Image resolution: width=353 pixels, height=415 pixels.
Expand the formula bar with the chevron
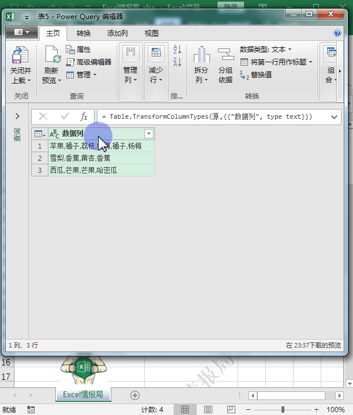click(334, 117)
